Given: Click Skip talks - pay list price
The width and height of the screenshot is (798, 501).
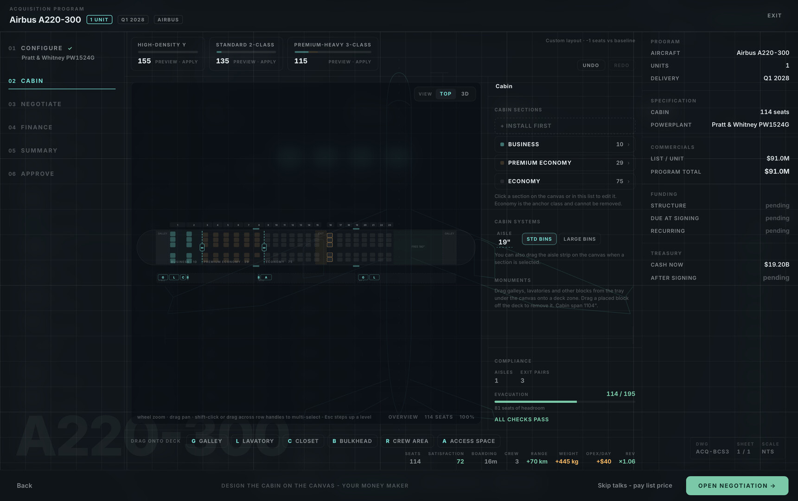Looking at the screenshot, I should click(x=635, y=486).
